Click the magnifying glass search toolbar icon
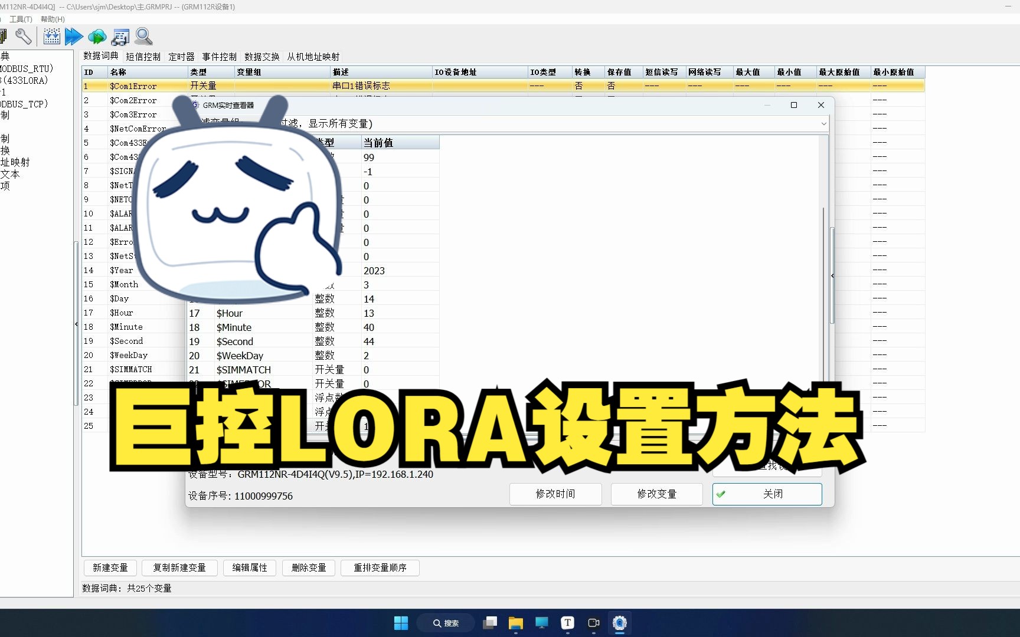Viewport: 1020px width, 637px height. (143, 37)
